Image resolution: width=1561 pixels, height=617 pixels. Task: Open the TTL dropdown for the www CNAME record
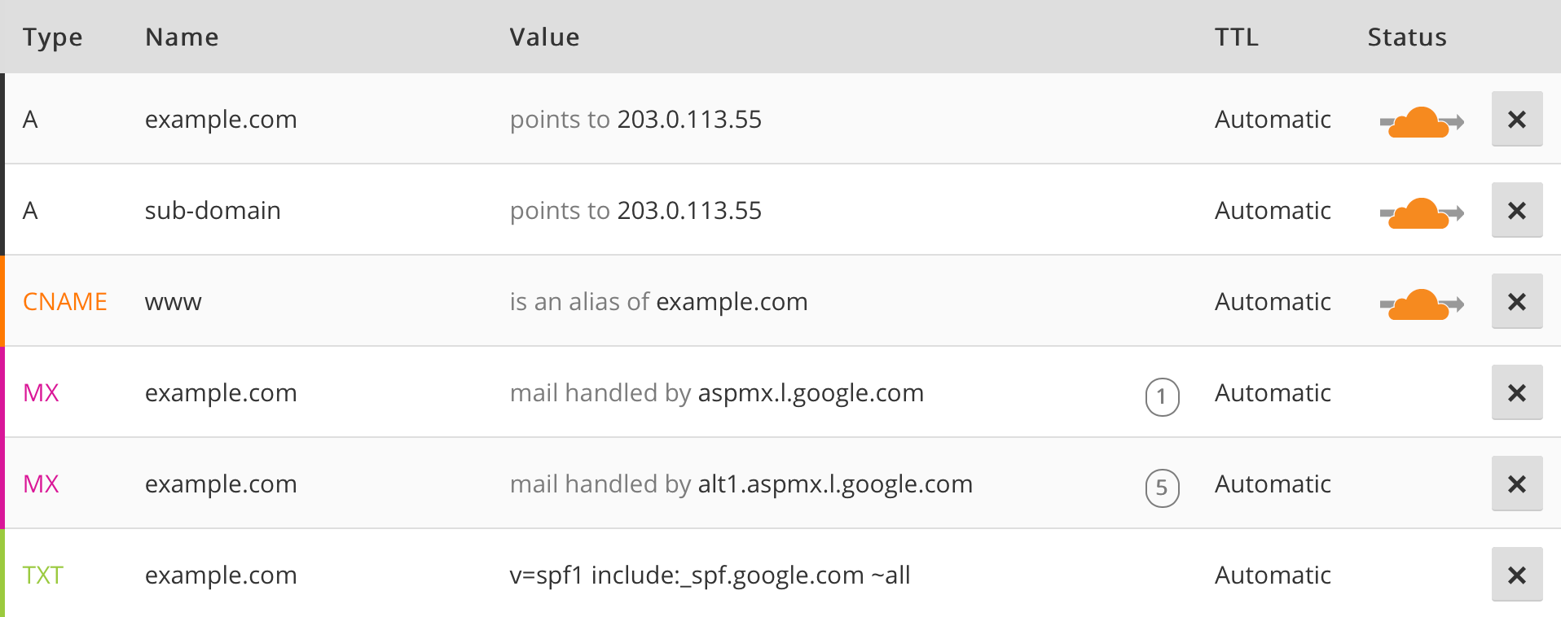[1272, 301]
